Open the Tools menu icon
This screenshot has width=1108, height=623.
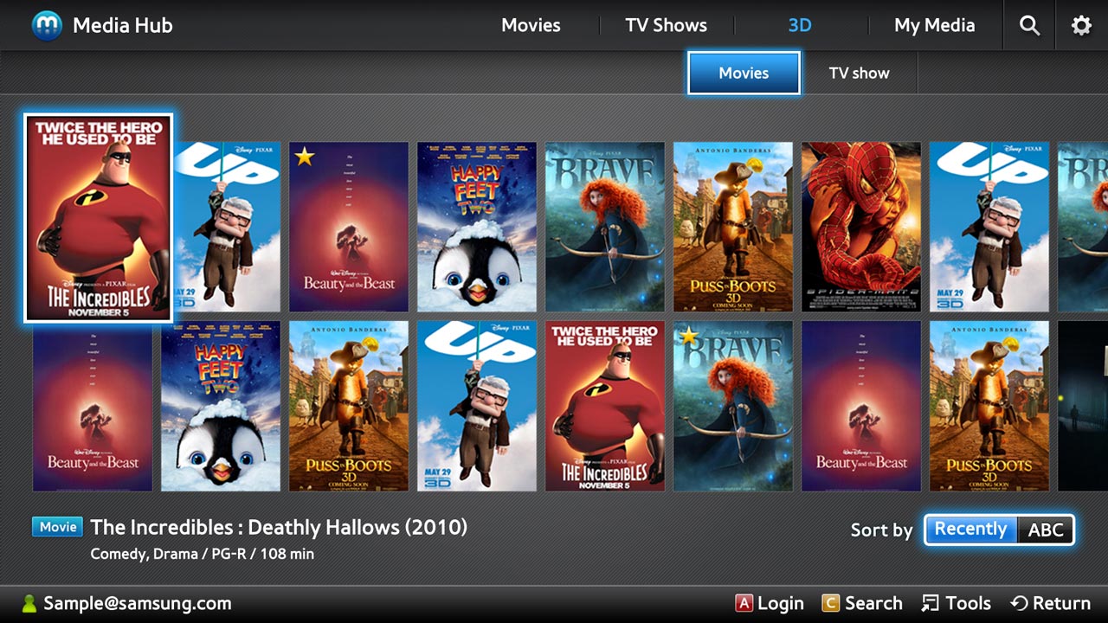(930, 604)
